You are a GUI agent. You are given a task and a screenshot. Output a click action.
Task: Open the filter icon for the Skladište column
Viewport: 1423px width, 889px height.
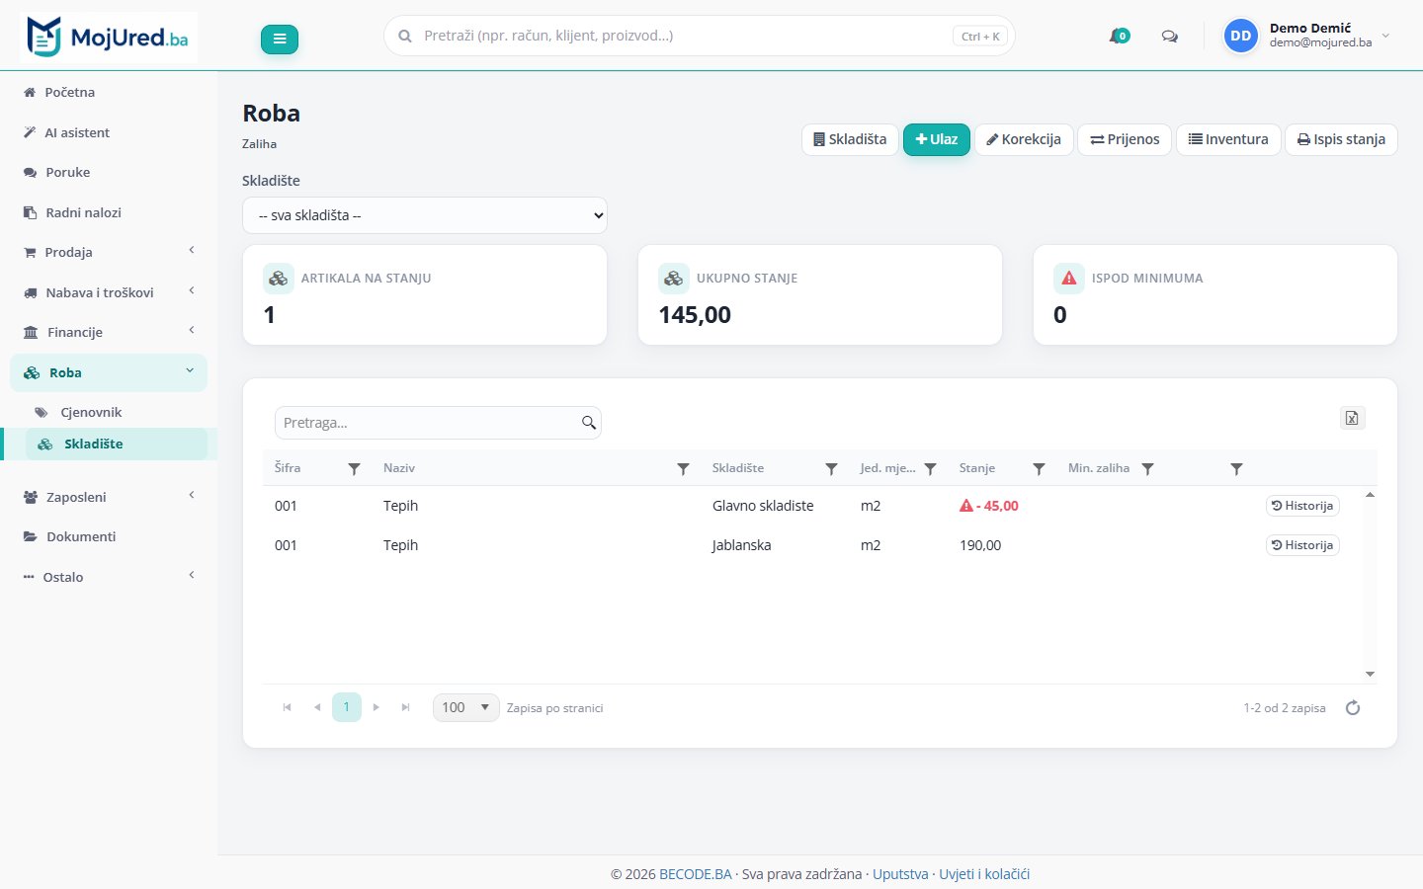(x=831, y=469)
